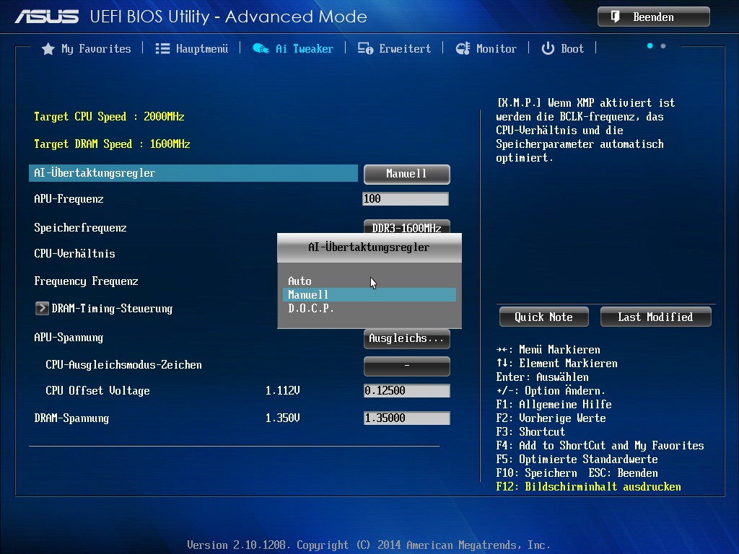This screenshot has width=739, height=554.
Task: Click the star icon for My Favorites
Action: pos(48,48)
